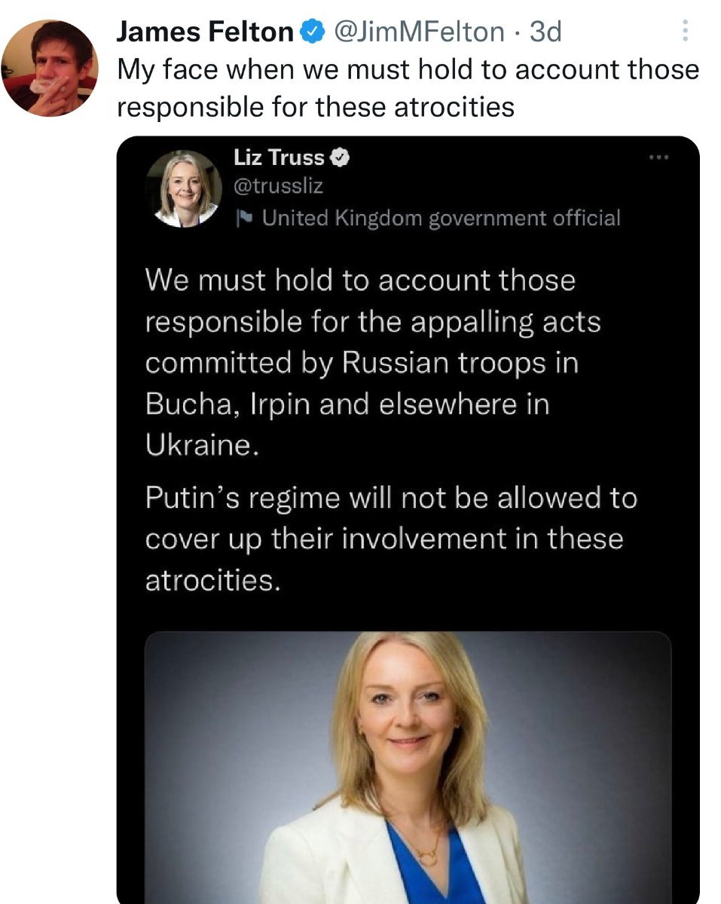Click the 'United Kingdom government official' label

click(x=441, y=218)
